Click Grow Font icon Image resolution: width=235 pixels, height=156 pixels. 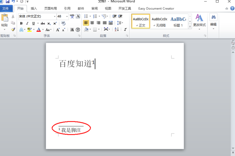(58, 30)
